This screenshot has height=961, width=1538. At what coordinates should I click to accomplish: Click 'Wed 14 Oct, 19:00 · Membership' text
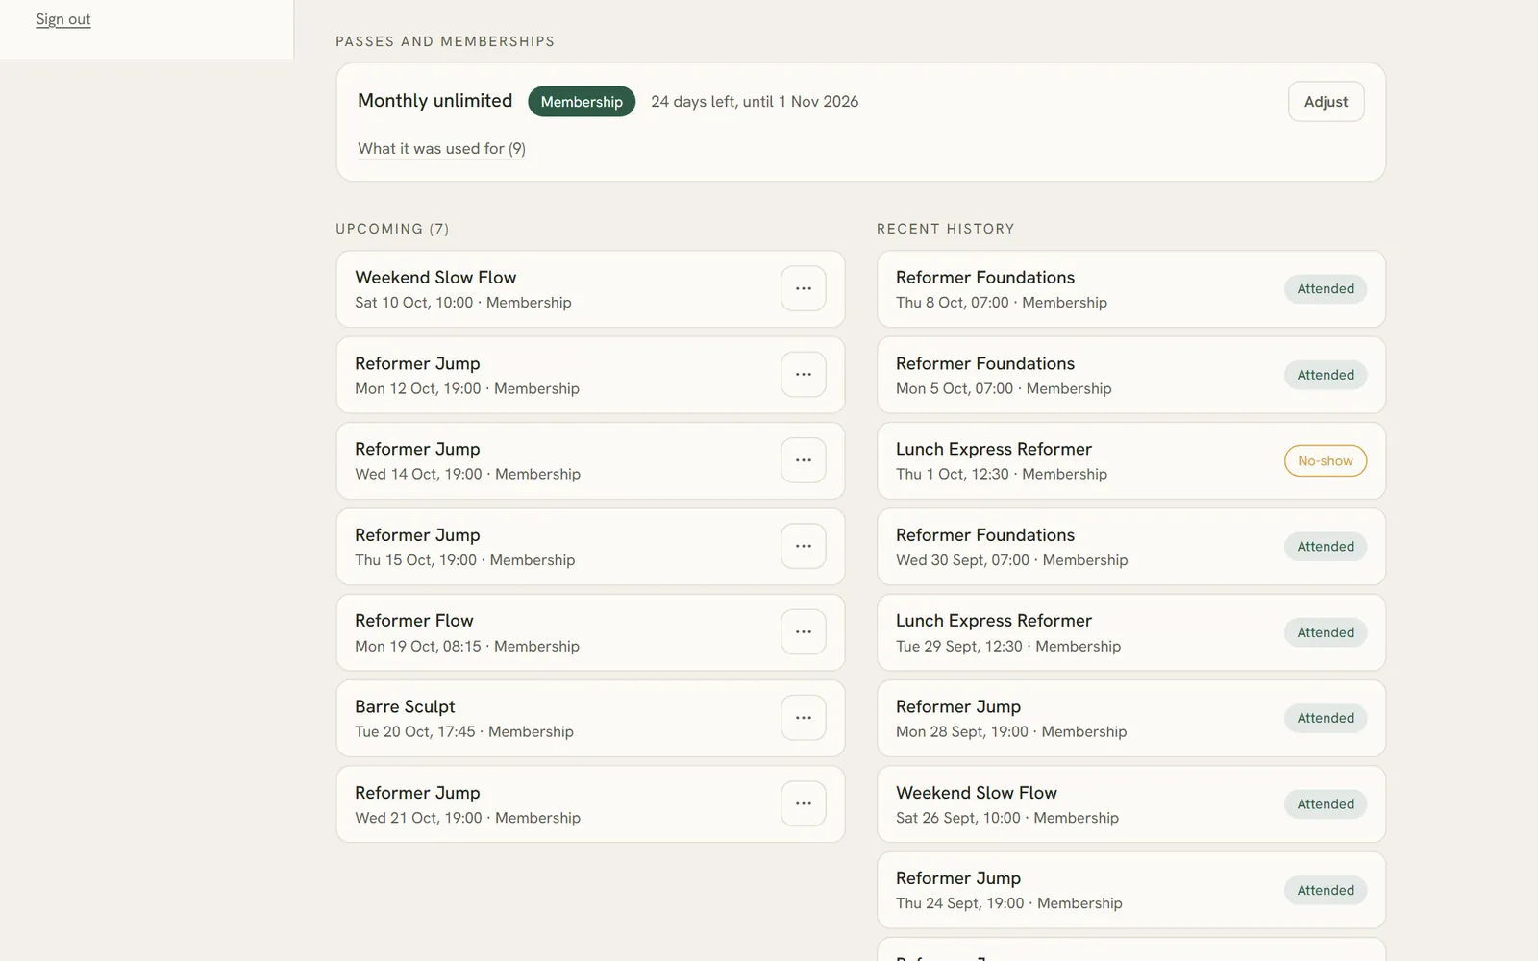467,474
